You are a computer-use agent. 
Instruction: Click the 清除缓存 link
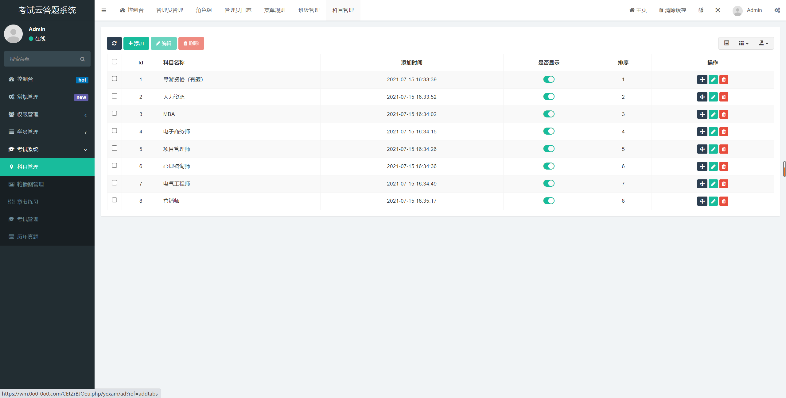(672, 10)
